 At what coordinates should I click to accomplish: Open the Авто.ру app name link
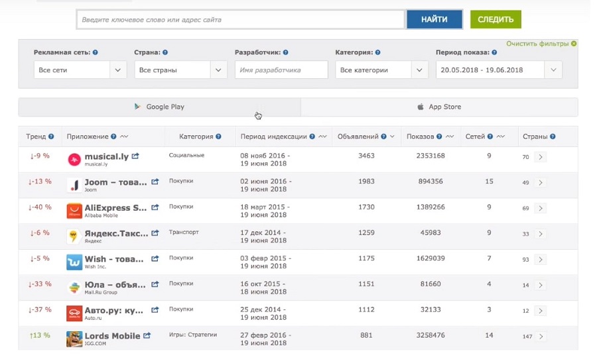pyautogui.click(x=114, y=311)
